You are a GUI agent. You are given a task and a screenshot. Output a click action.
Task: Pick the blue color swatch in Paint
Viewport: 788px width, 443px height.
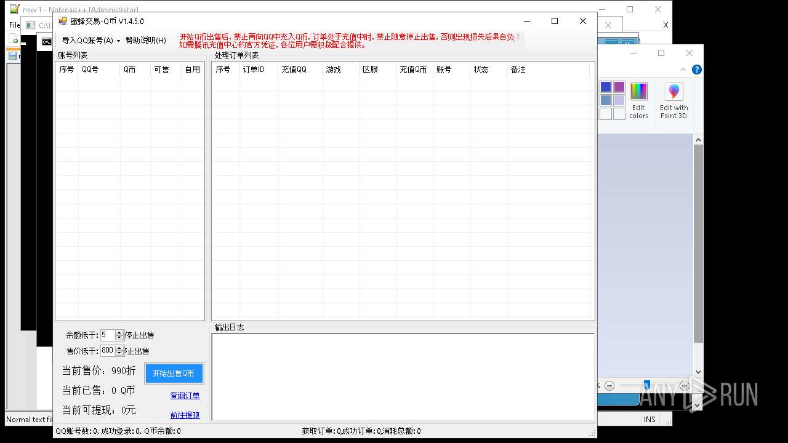tap(606, 87)
